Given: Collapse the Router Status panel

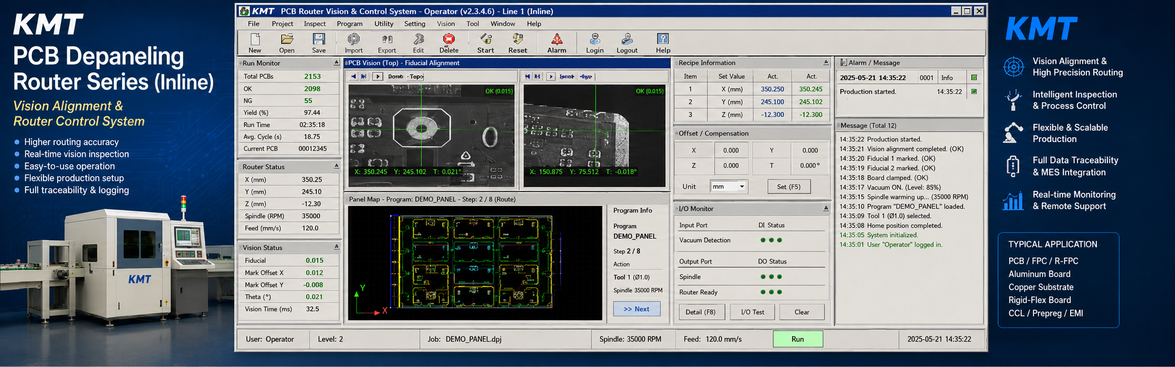Looking at the screenshot, I should coord(336,166).
